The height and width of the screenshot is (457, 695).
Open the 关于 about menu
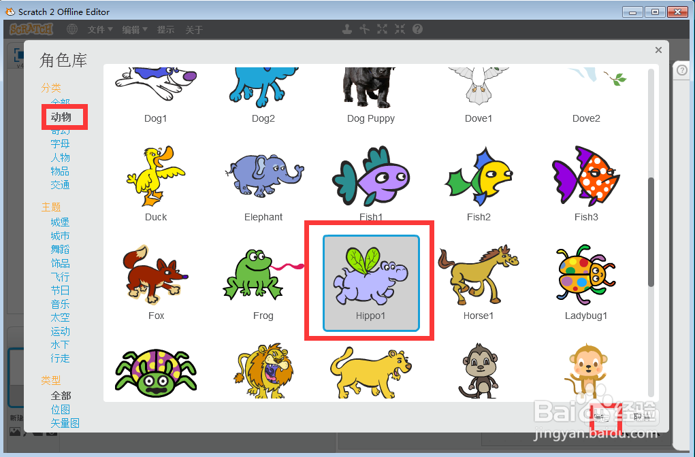click(x=194, y=30)
